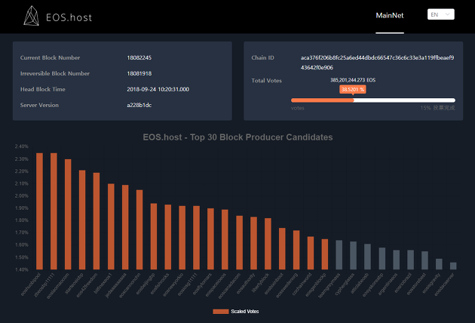The image size is (475, 323).
Task: Click the EOS.host brand name text
Action: 69,17
